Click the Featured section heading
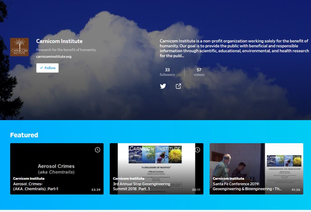Viewport: 311px width, 212px height. 24,135
